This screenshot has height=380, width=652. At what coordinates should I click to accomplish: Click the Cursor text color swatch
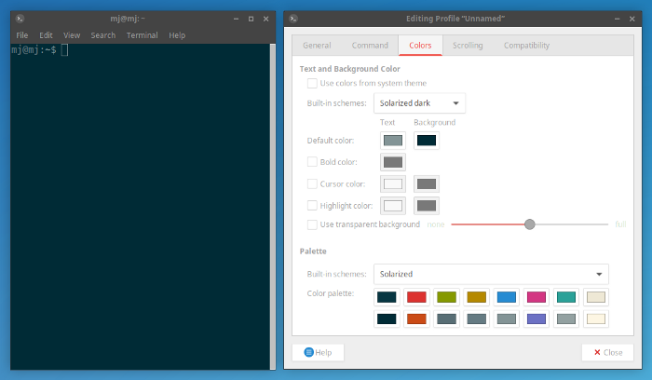pyautogui.click(x=393, y=183)
